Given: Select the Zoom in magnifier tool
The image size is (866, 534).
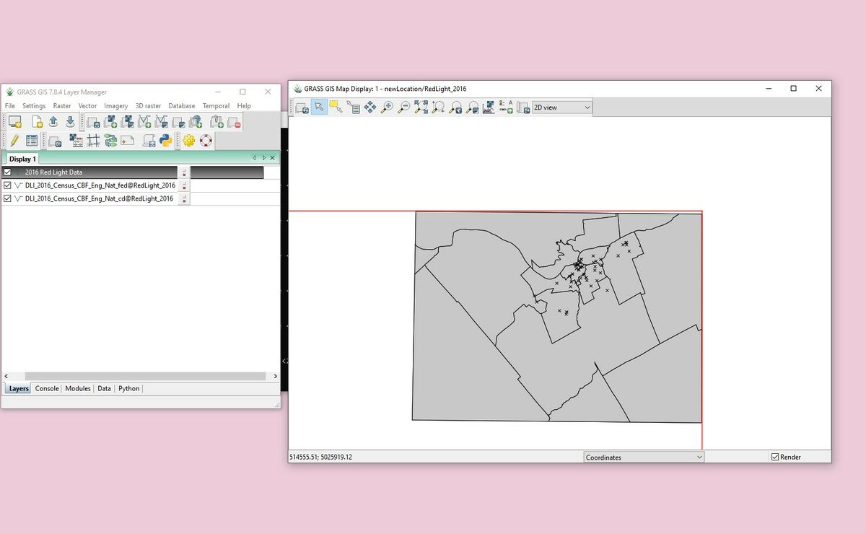Looking at the screenshot, I should (387, 108).
